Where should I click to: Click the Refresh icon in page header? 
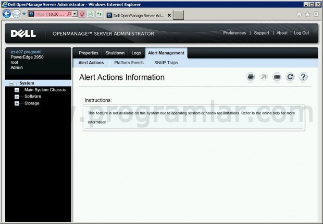click(x=290, y=77)
